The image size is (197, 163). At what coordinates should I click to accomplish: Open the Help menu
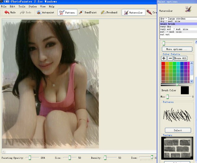point(52,6)
